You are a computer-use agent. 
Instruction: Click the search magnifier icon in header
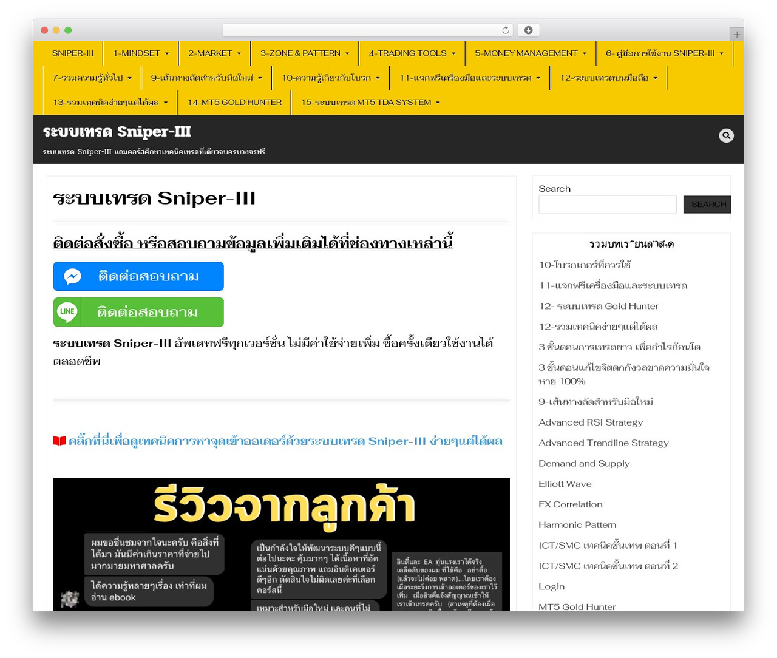(726, 135)
